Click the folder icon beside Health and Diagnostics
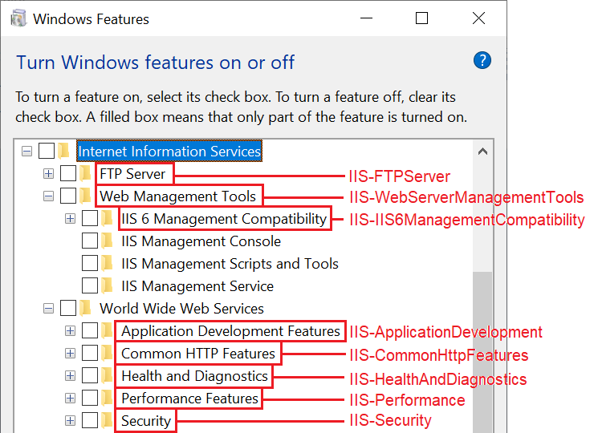594x433 pixels. click(x=108, y=375)
